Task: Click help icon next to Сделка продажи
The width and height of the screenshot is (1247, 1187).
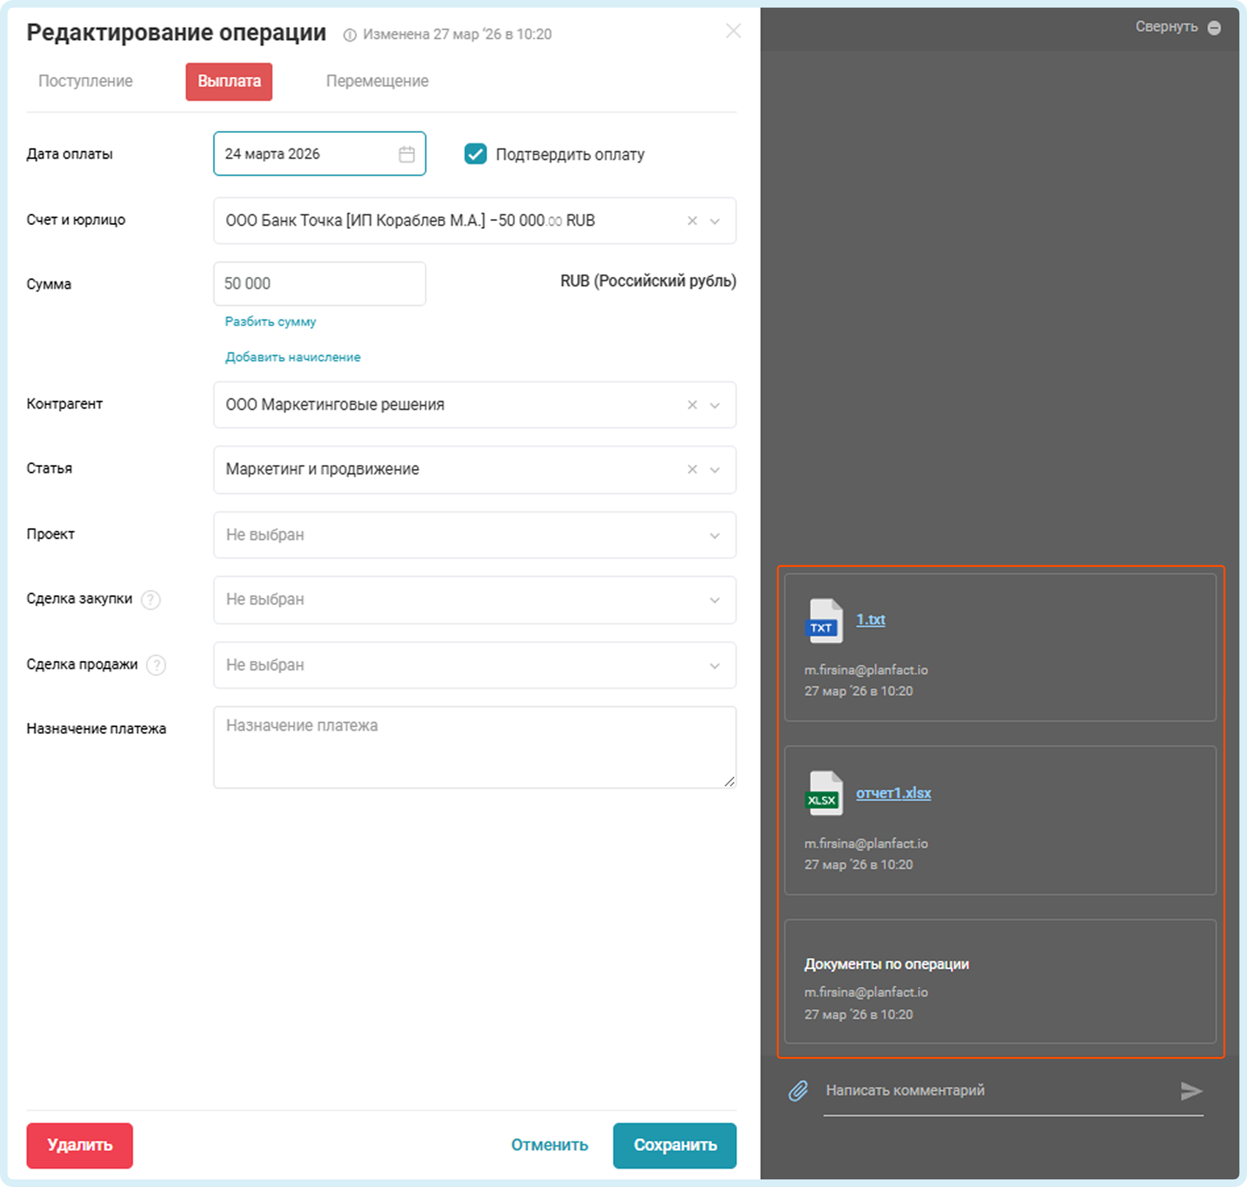Action: (156, 665)
